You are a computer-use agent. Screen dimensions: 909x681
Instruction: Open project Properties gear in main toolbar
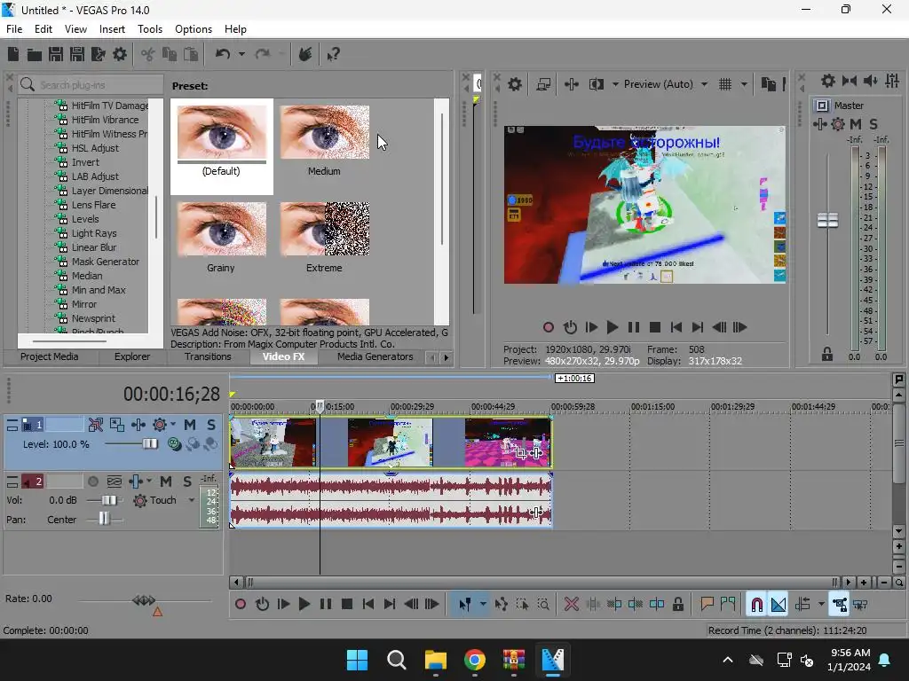click(x=120, y=54)
